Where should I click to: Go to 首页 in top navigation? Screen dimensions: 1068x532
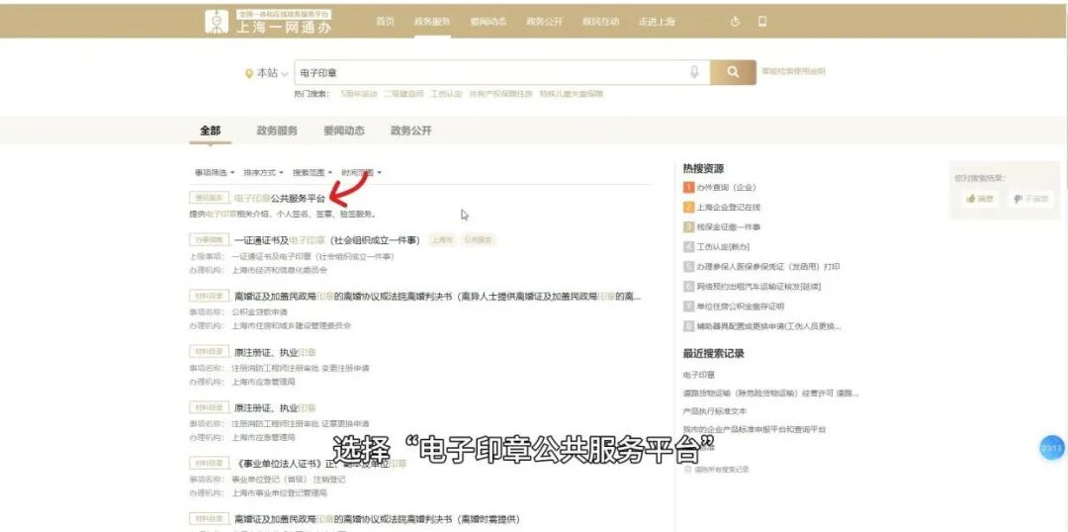[x=385, y=22]
